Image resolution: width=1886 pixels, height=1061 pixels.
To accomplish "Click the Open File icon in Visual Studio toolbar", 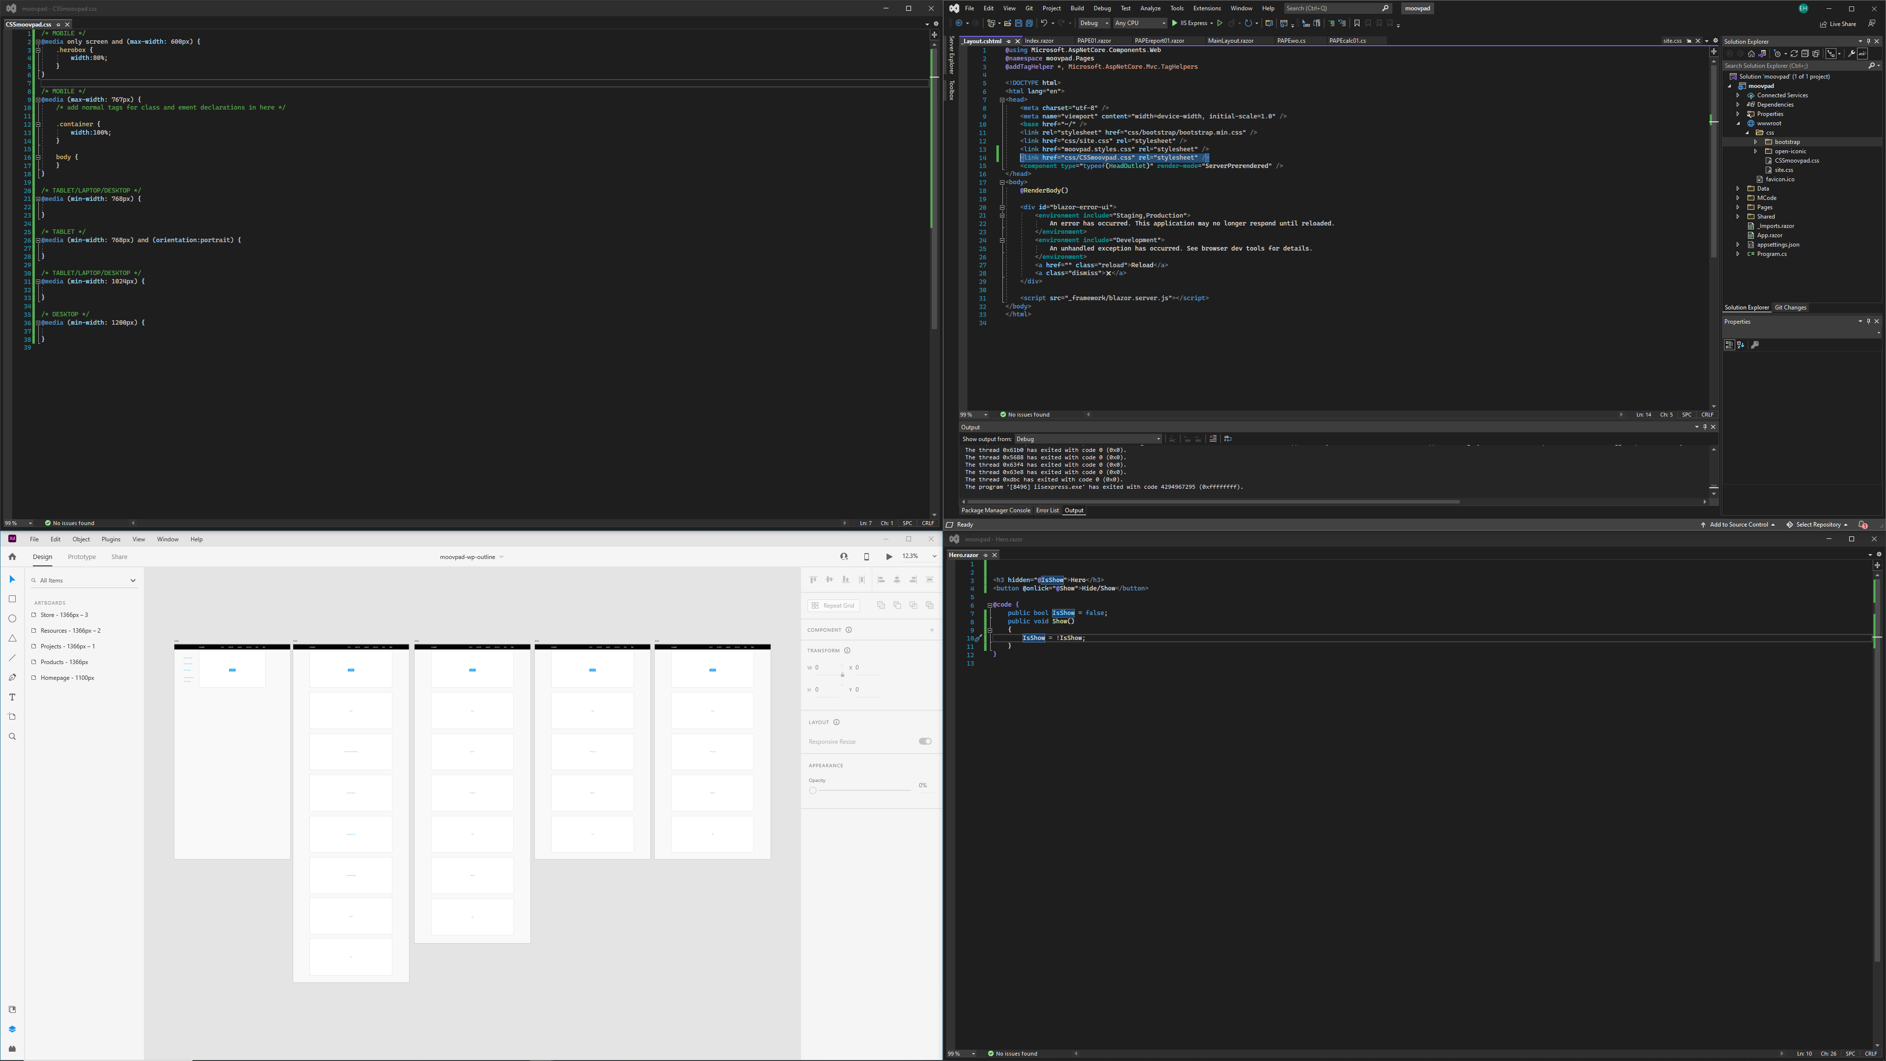I will [x=1007, y=24].
